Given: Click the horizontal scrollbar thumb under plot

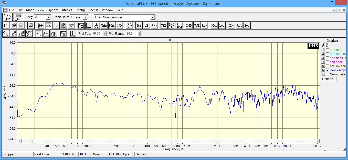Looking at the screenshot, I should click(30, 141).
